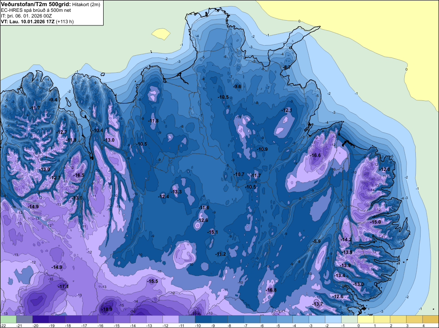Click the 'IT: þri. 06. 01. 2026 00Z' line
Viewport: 439px width, 328px height.
(26, 16)
